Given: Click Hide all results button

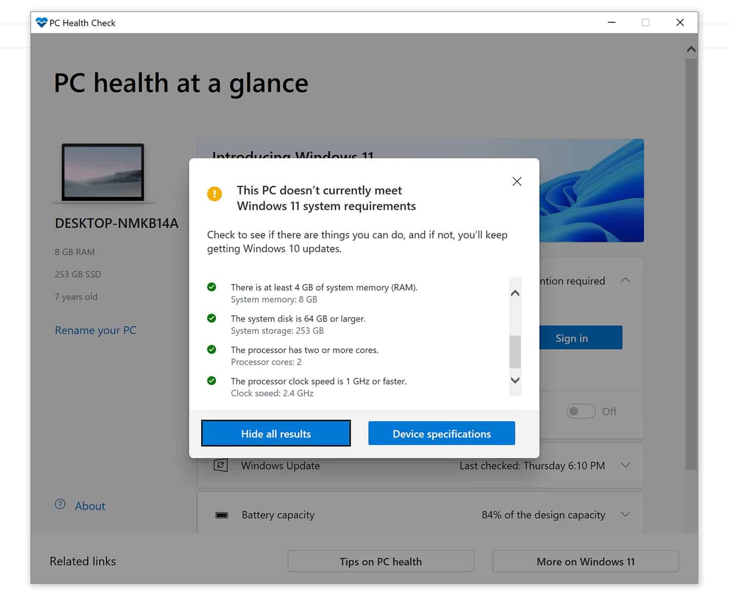Looking at the screenshot, I should click(276, 434).
